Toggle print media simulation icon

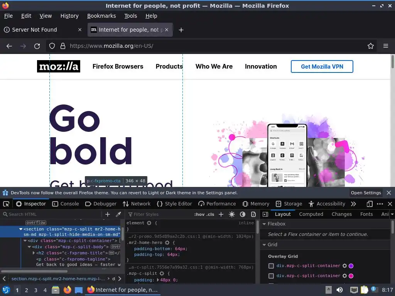(x=253, y=214)
